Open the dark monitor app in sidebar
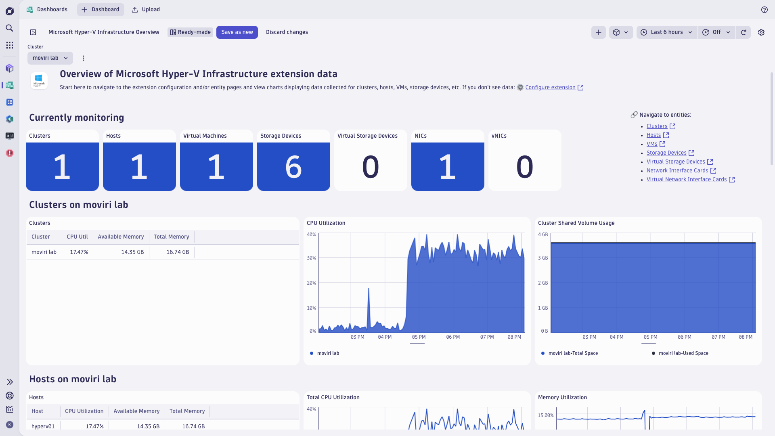The height and width of the screenshot is (436, 775). (10, 136)
